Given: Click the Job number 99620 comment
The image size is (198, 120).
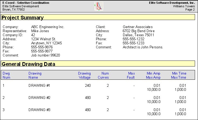Looking at the screenshot, I should click(46, 55).
